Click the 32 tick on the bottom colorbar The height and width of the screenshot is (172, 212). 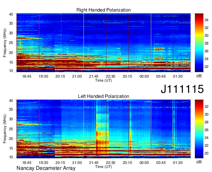click(x=206, y=107)
